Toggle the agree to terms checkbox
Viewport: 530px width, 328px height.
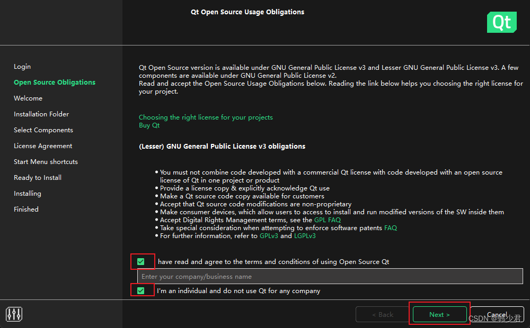pos(141,261)
